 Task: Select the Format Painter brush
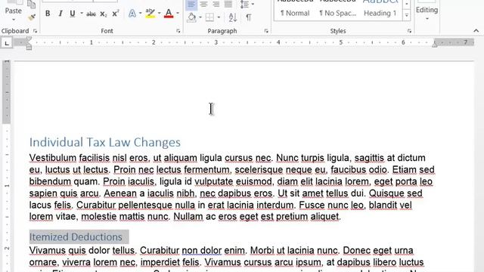click(x=31, y=17)
